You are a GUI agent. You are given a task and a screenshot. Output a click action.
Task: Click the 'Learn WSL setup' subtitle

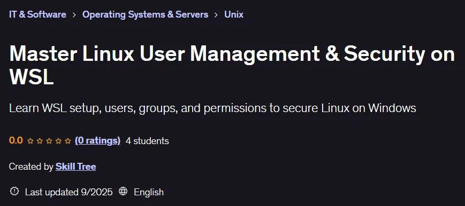click(212, 108)
